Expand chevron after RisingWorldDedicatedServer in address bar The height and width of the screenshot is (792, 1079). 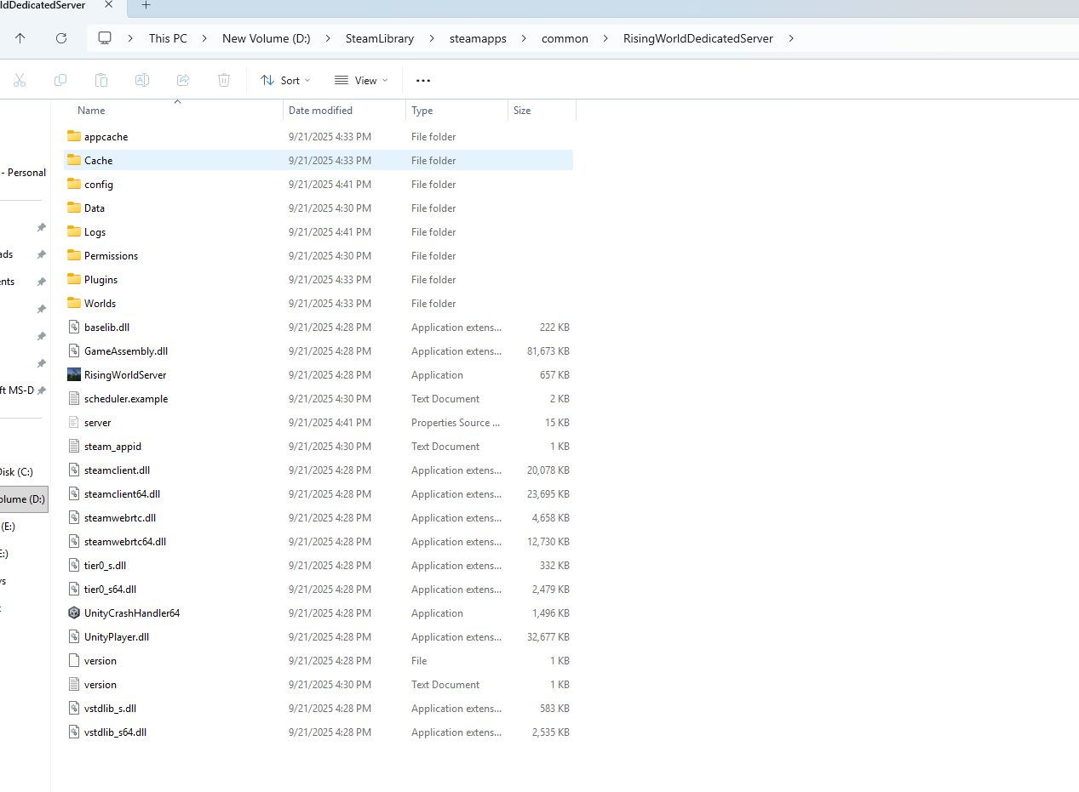tap(791, 38)
